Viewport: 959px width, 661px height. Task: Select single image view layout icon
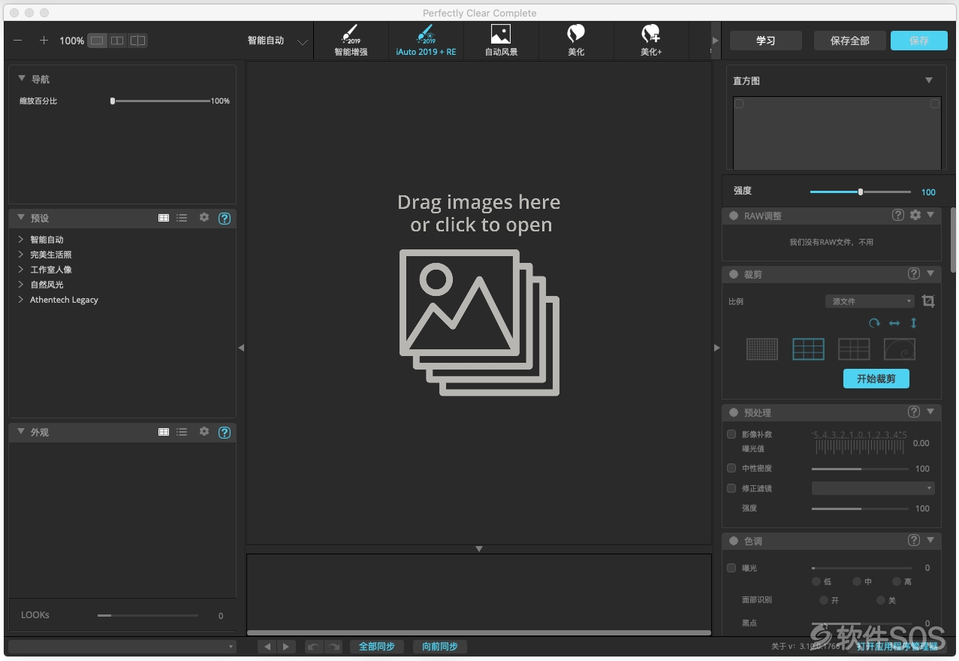point(98,41)
